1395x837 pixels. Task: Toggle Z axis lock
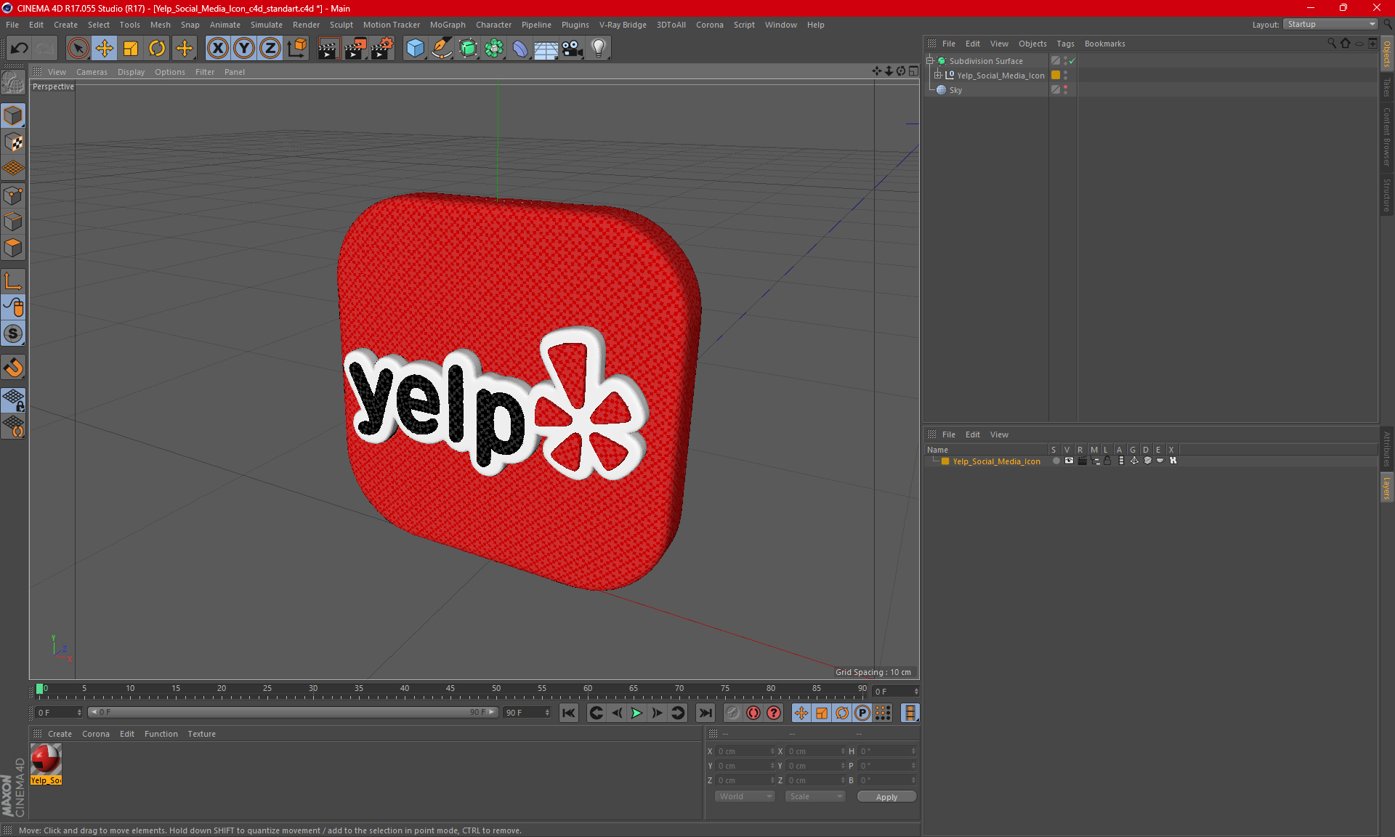(270, 48)
